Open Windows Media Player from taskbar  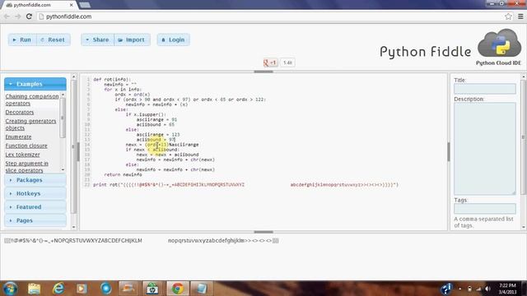click(82, 289)
